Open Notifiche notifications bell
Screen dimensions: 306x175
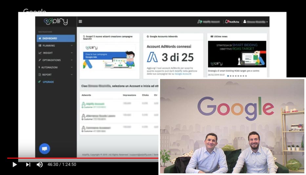point(232,22)
